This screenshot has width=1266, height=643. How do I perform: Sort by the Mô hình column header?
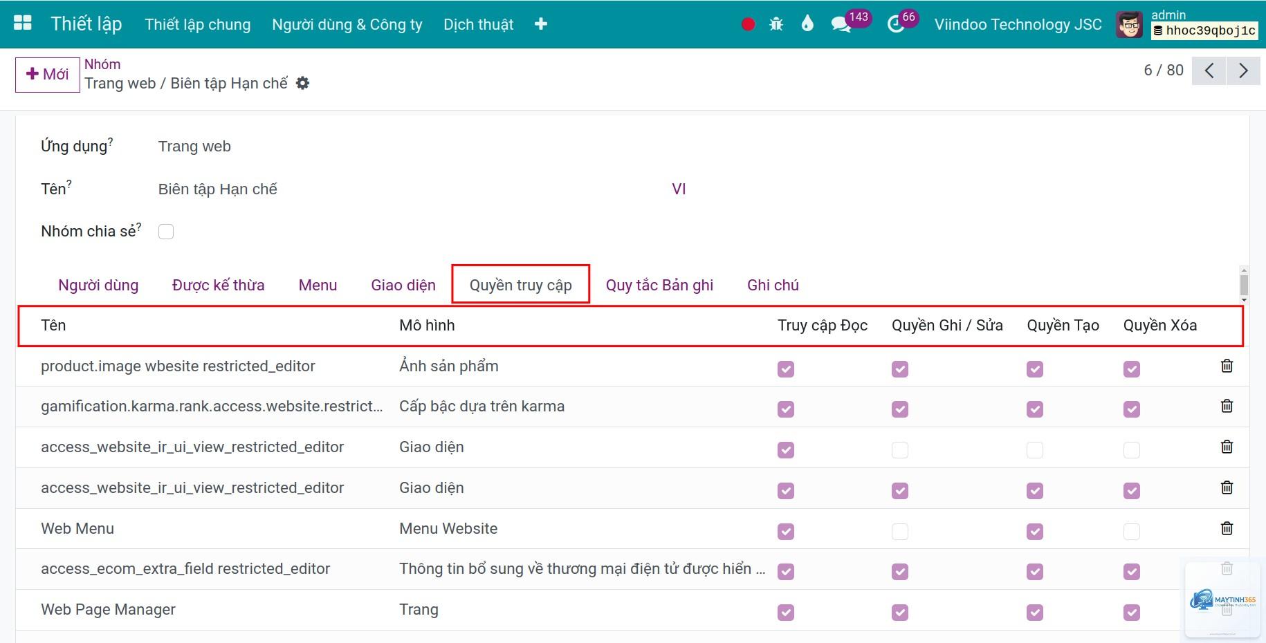point(427,325)
